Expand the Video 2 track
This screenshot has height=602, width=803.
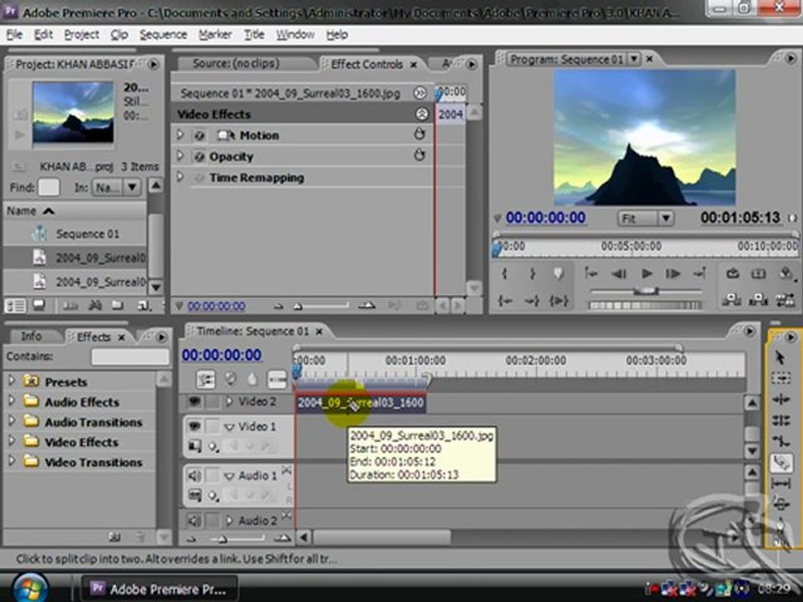coord(229,402)
